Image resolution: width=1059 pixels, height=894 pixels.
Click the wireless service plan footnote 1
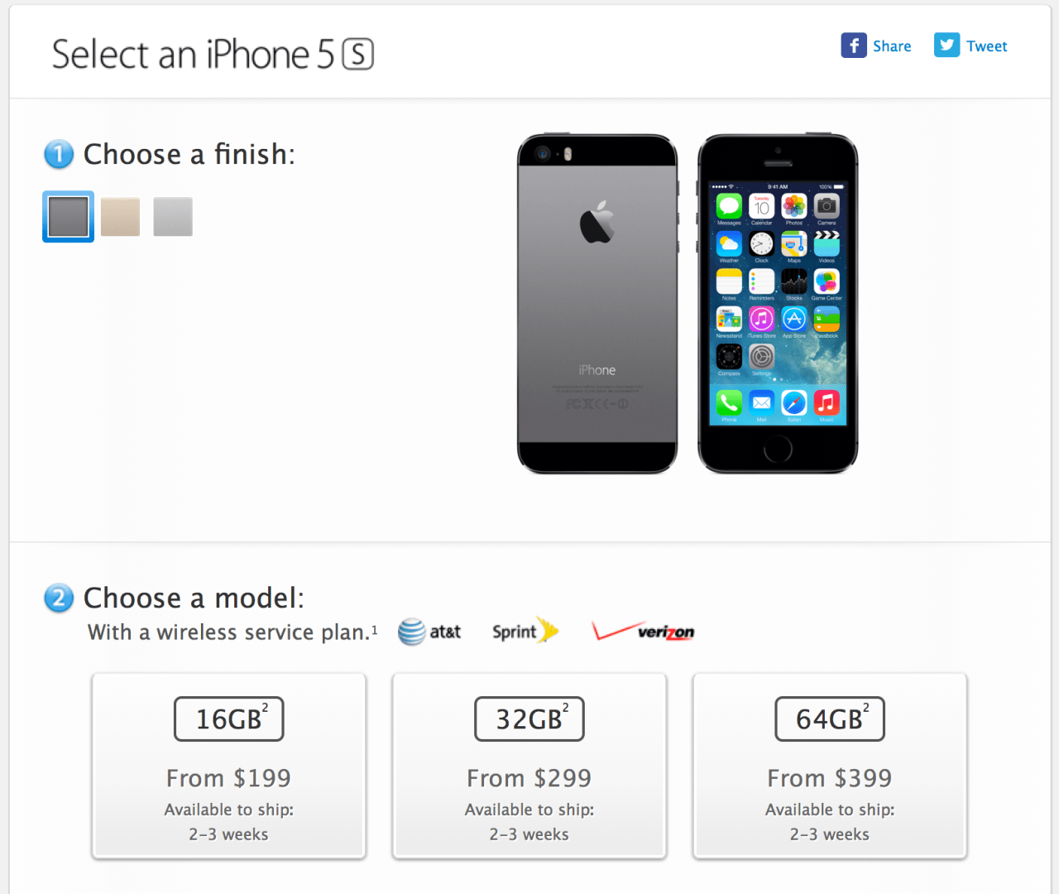tap(374, 630)
